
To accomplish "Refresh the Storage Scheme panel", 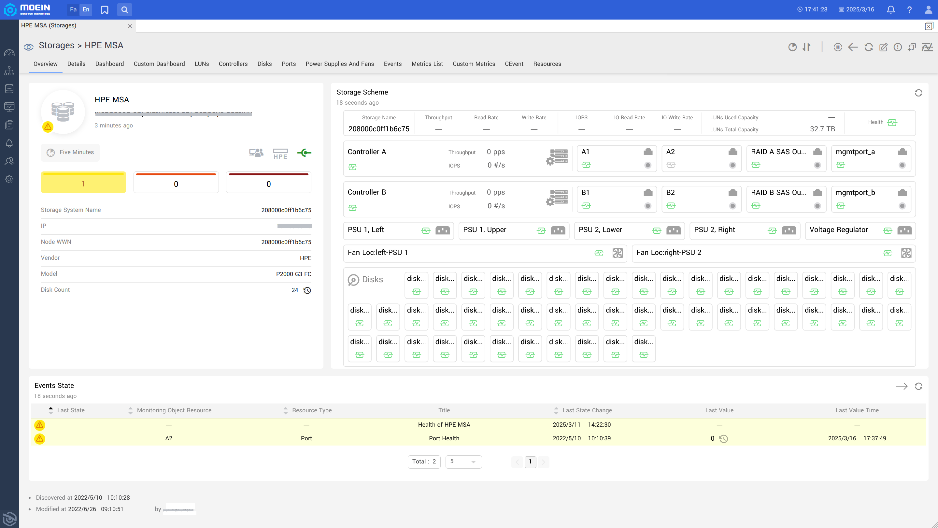I will click(918, 93).
